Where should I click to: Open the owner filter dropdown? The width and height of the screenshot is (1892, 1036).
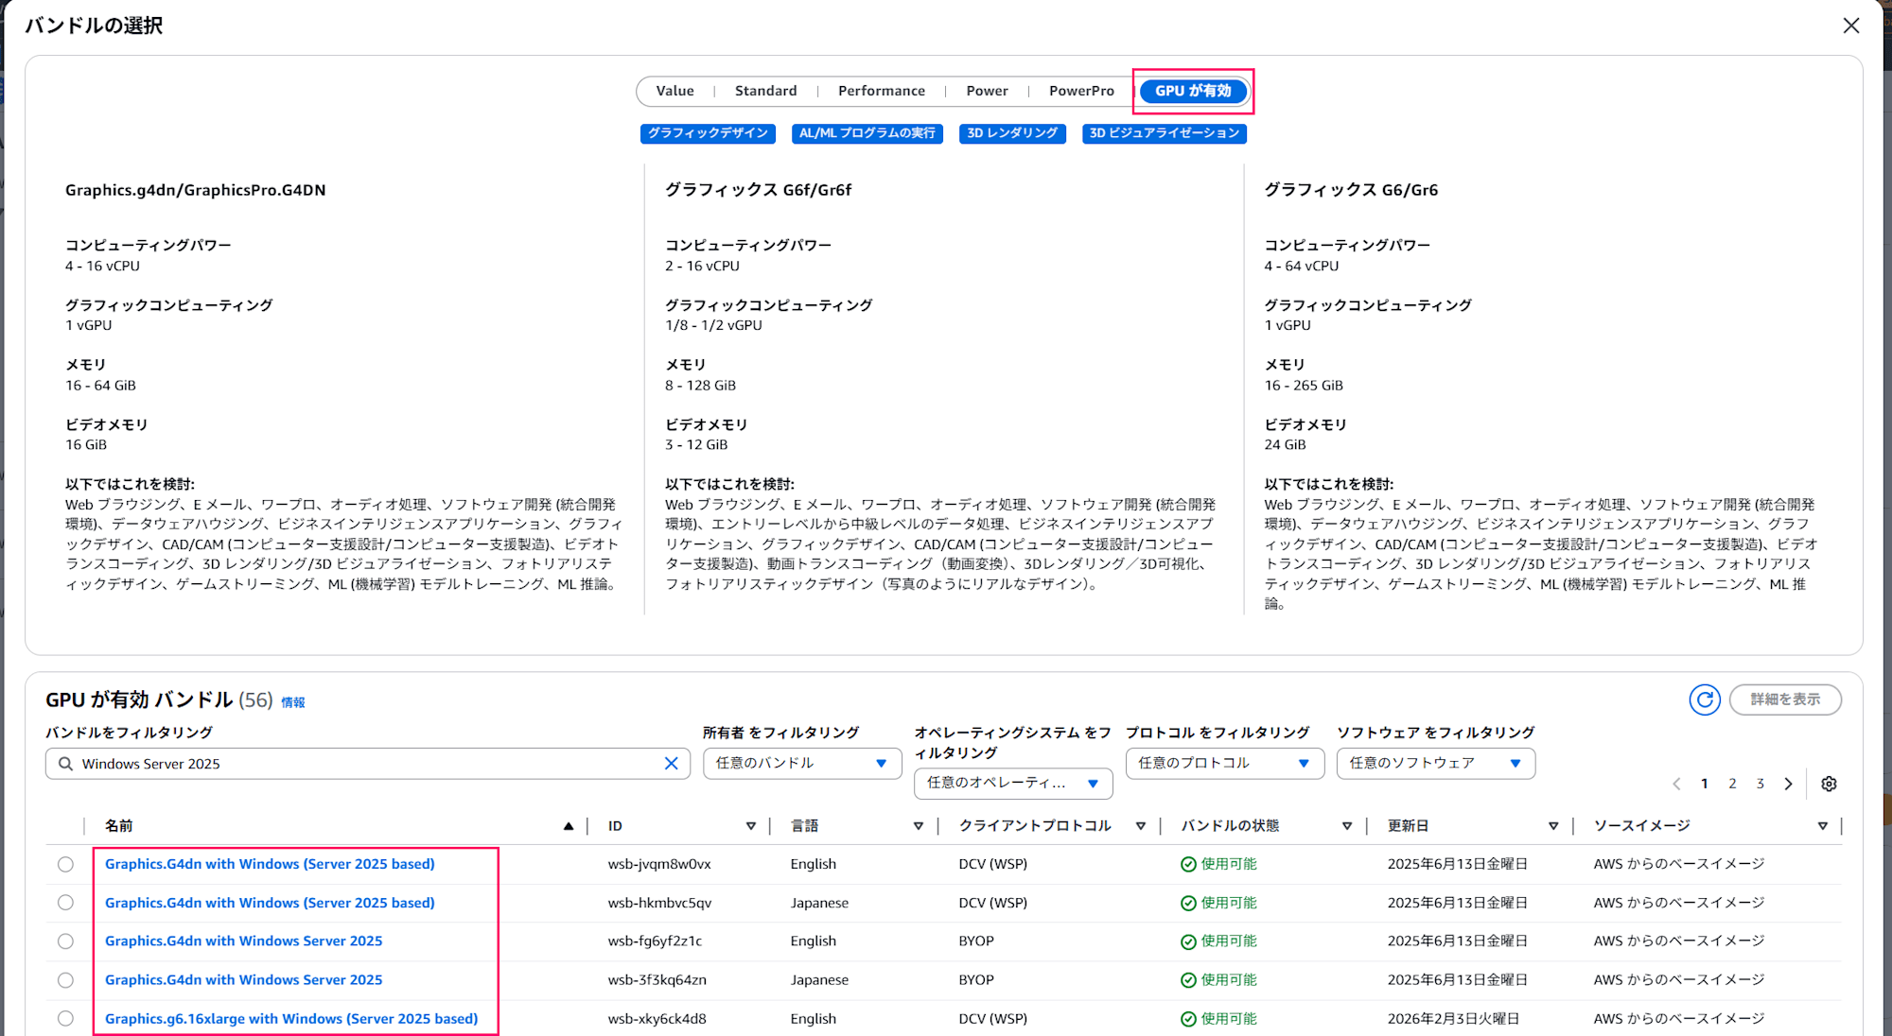click(x=800, y=764)
